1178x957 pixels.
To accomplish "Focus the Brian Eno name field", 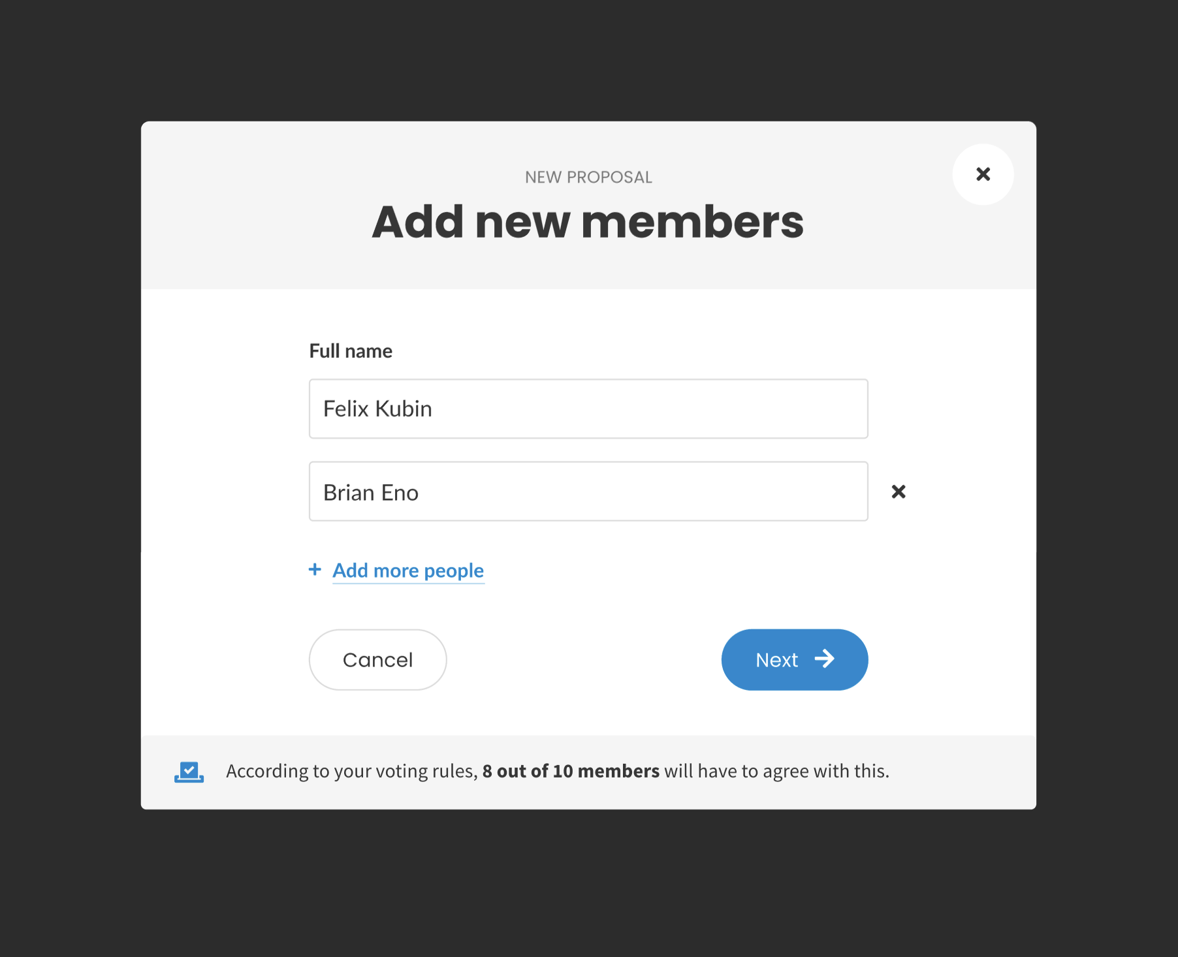I will point(588,492).
